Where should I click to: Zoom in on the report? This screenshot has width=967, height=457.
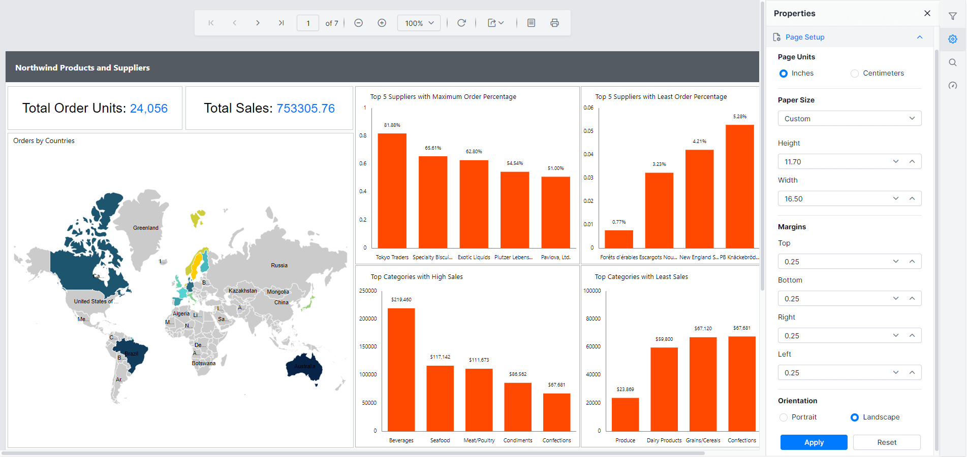[382, 23]
